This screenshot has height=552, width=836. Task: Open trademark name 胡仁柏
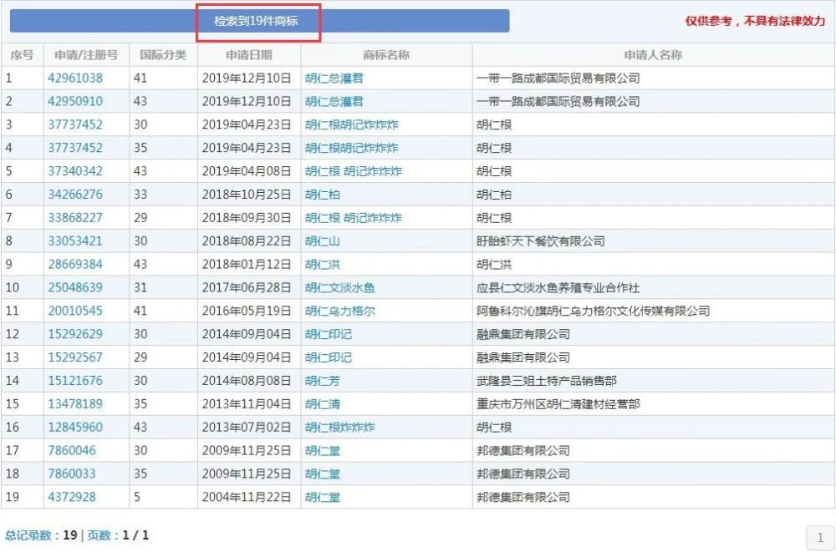(323, 195)
